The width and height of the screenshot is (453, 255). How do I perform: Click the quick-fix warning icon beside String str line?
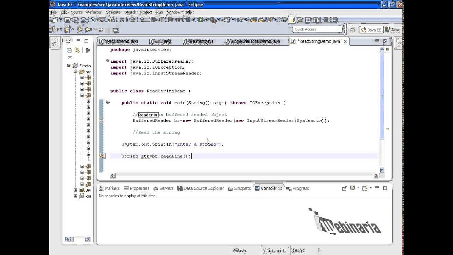102,156
